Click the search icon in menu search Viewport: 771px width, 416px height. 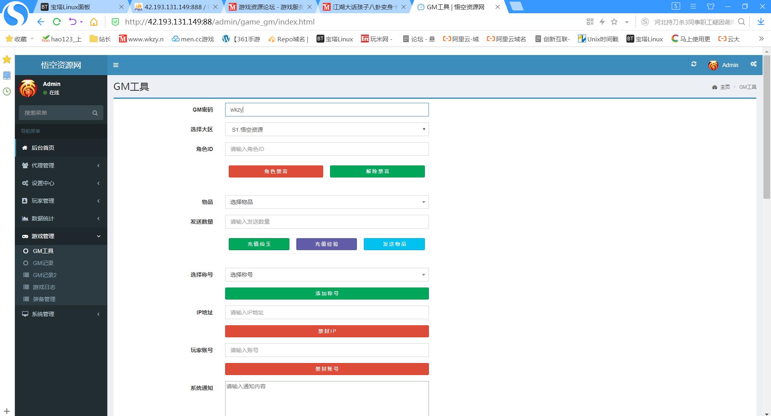(95, 113)
